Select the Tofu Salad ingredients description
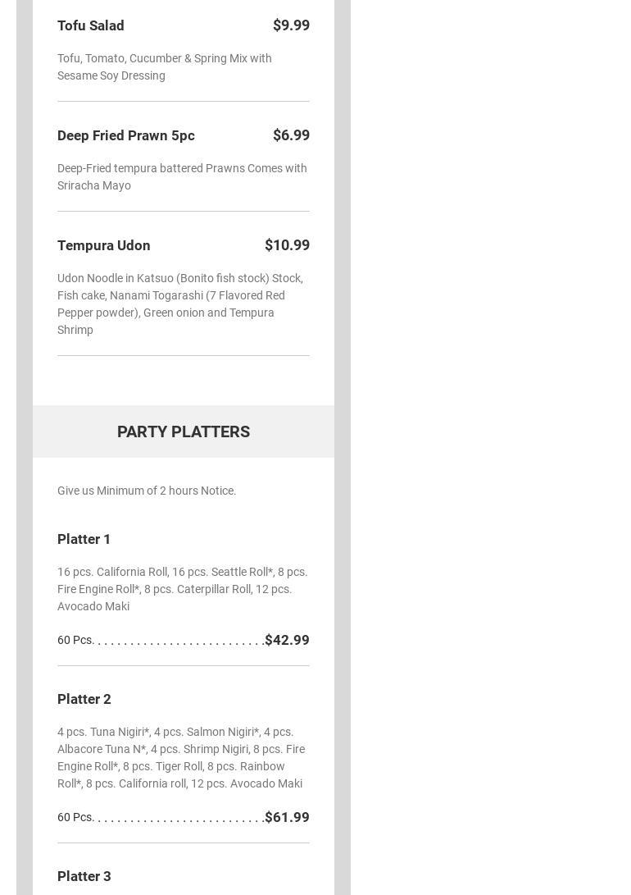 [x=164, y=66]
